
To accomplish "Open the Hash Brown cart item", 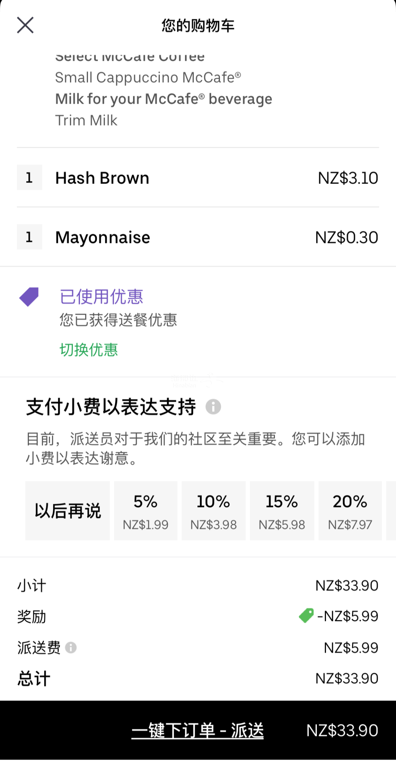I will [x=102, y=178].
